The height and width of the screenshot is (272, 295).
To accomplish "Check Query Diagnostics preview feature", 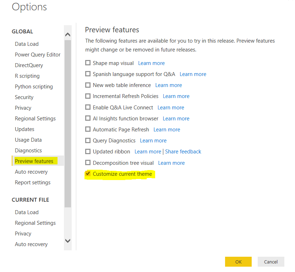I will (x=88, y=141).
